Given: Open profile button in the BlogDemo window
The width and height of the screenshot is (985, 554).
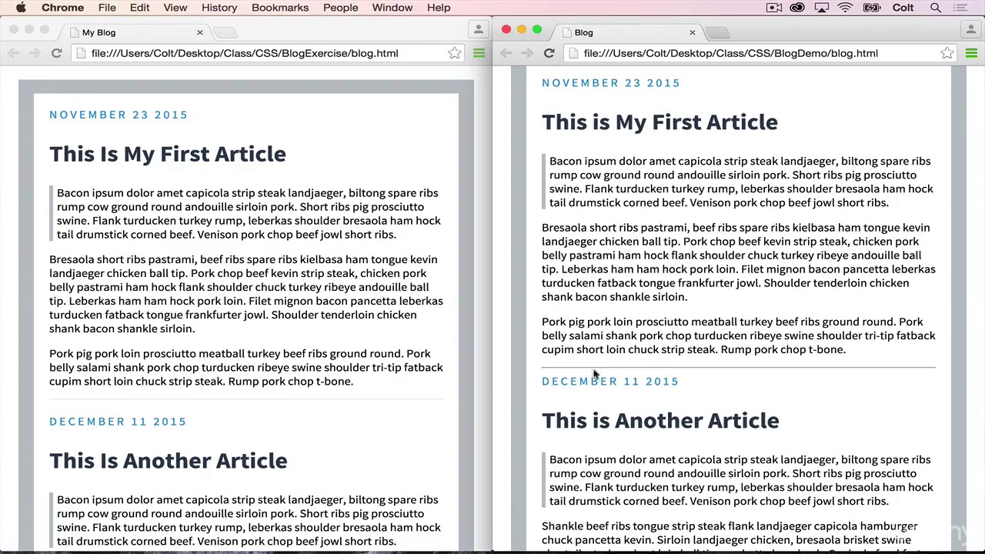Looking at the screenshot, I should point(970,29).
